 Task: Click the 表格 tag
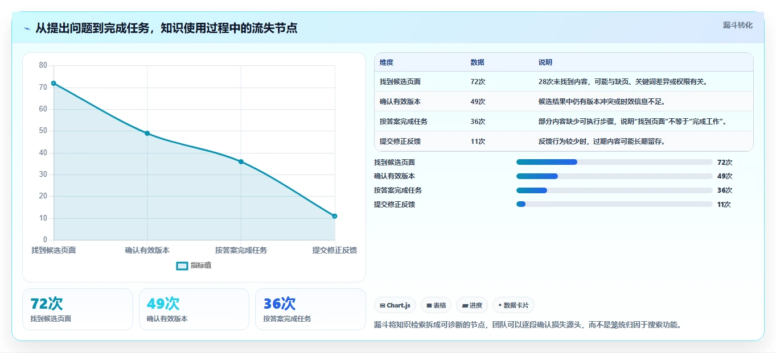click(x=436, y=305)
